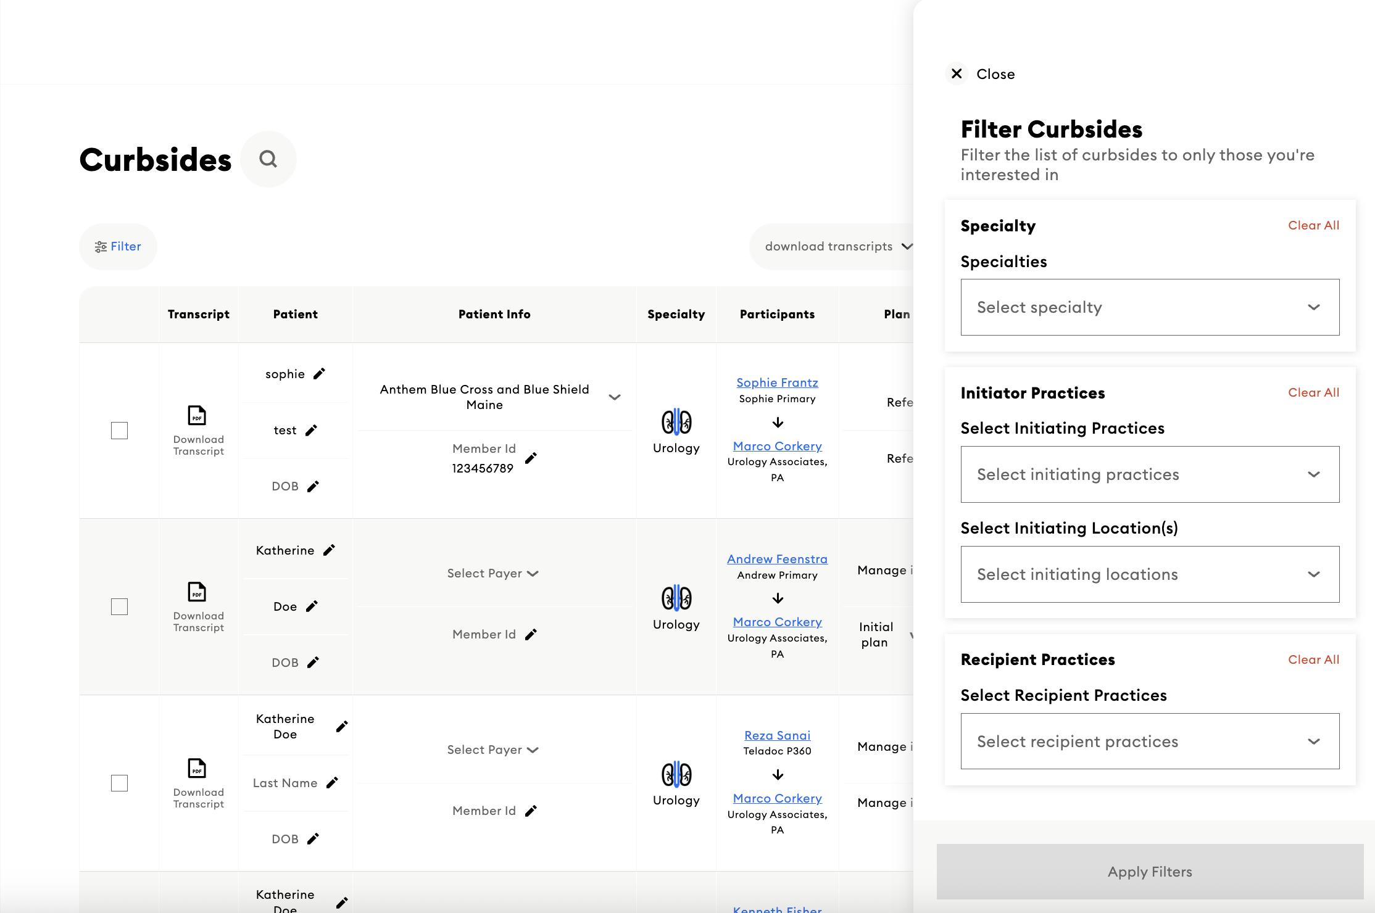Click the Participants column header
The width and height of the screenshot is (1375, 913).
coord(777,315)
